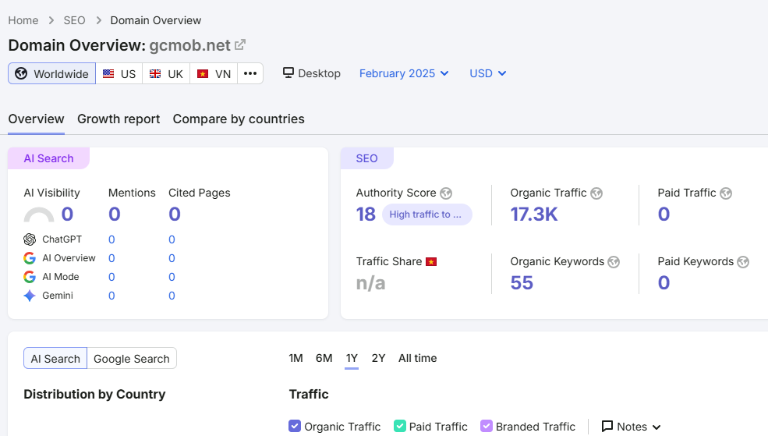Open Compare by countries tab
This screenshot has width=768, height=436.
click(239, 119)
